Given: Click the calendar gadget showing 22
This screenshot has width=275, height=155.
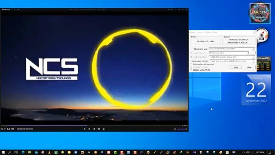Looking at the screenshot, I should tap(256, 90).
